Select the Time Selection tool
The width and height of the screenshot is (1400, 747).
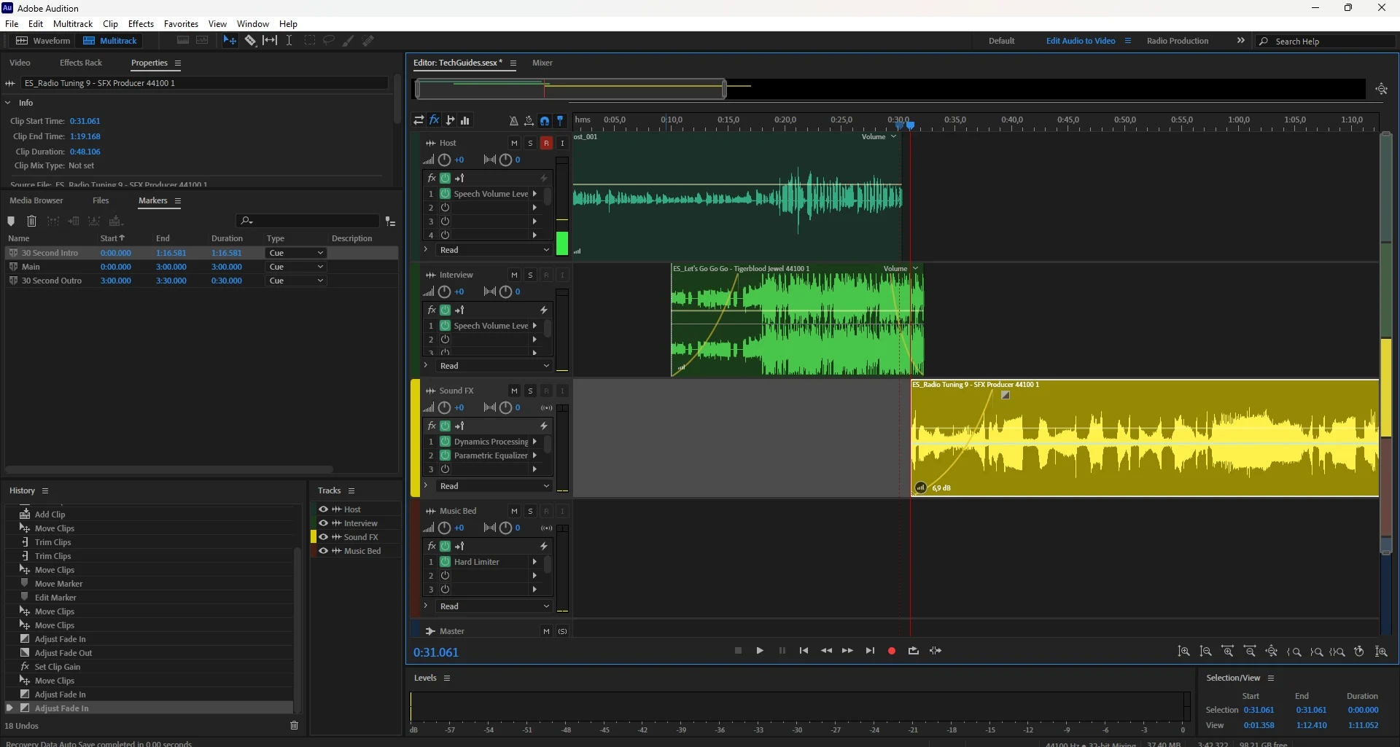click(289, 41)
